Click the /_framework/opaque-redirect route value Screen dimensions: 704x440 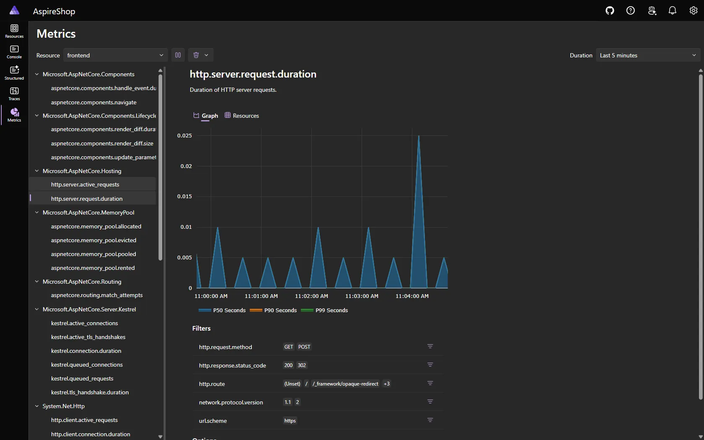coord(345,383)
